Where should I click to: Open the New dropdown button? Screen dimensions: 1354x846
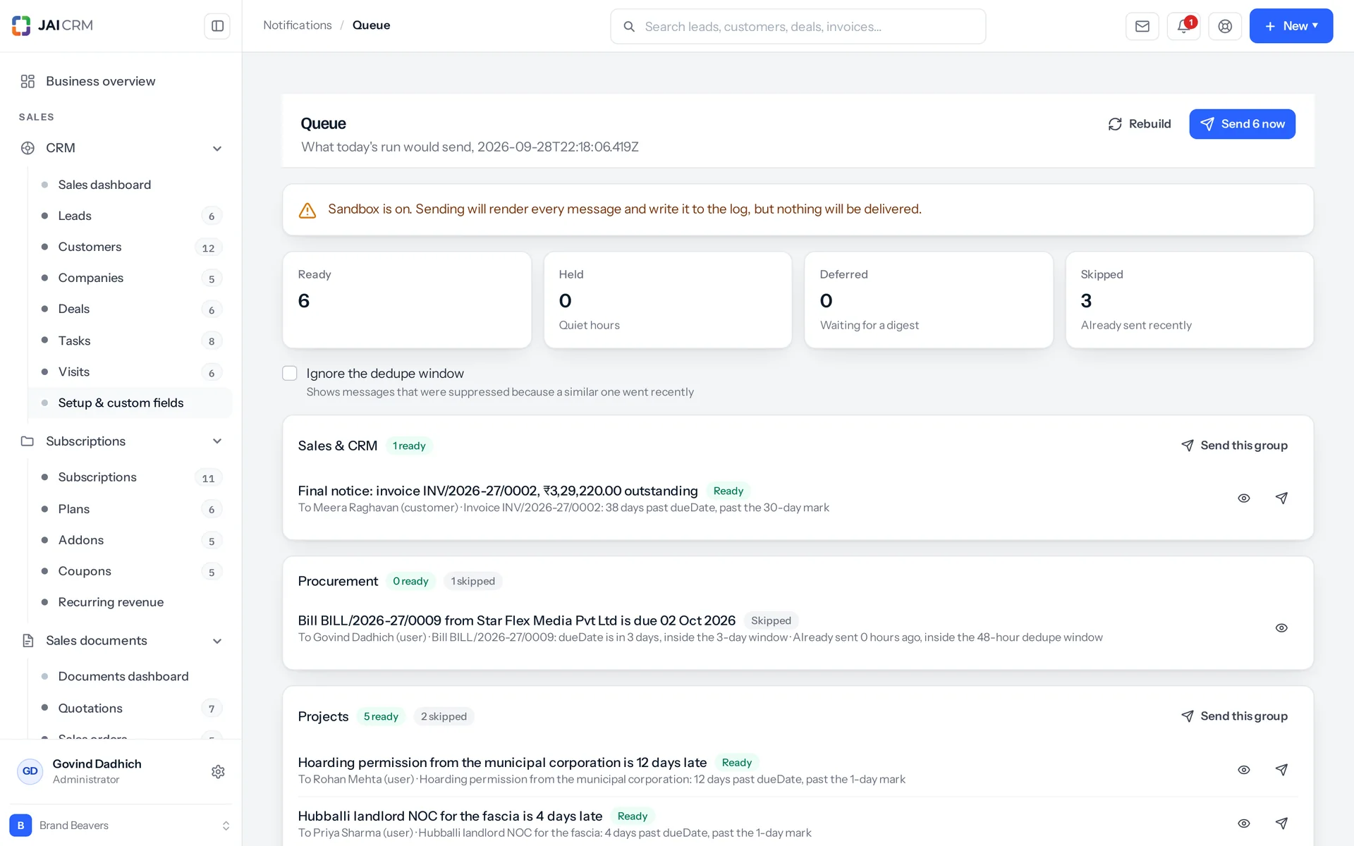[x=1291, y=26]
